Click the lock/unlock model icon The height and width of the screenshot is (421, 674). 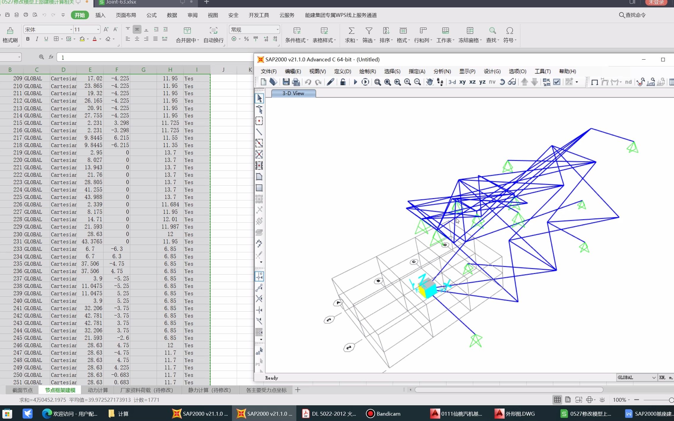tap(343, 82)
